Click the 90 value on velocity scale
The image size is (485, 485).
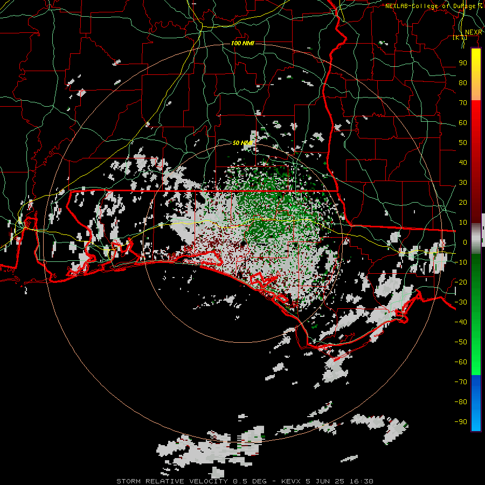click(x=463, y=63)
